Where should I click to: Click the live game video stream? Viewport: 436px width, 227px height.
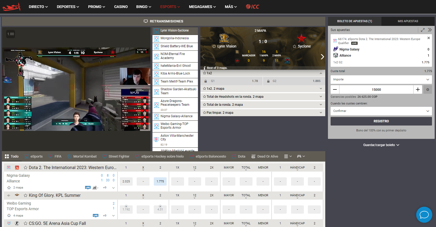coord(76,89)
